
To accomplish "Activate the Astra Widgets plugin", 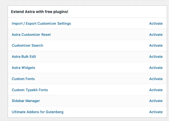I will (156, 68).
